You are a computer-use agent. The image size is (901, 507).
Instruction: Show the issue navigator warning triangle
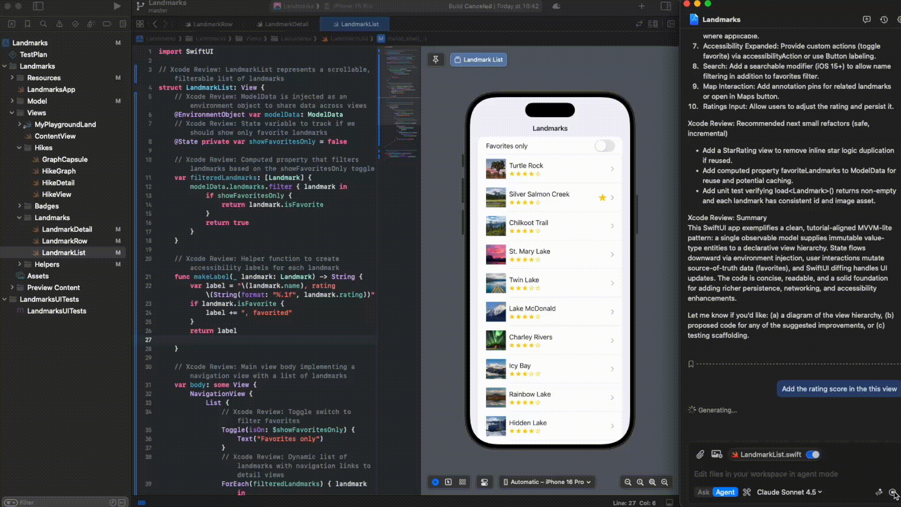(59, 24)
